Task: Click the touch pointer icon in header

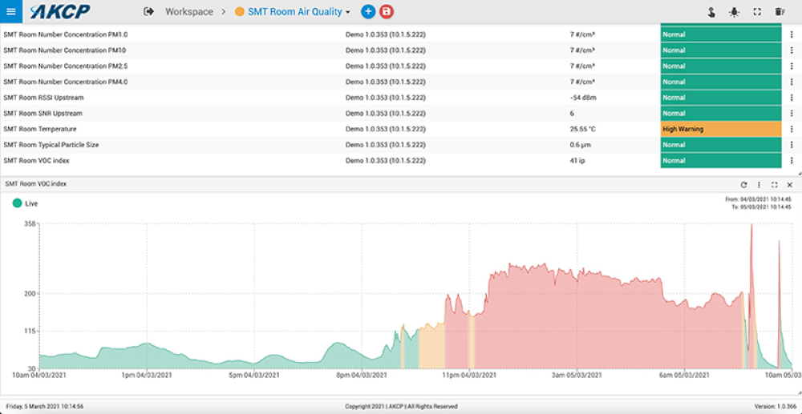Action: (711, 12)
